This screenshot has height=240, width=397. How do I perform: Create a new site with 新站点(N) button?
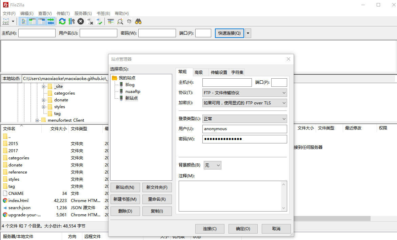(x=125, y=187)
